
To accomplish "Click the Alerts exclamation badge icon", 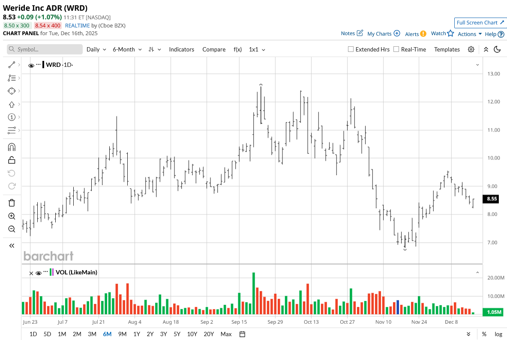I will tap(423, 33).
